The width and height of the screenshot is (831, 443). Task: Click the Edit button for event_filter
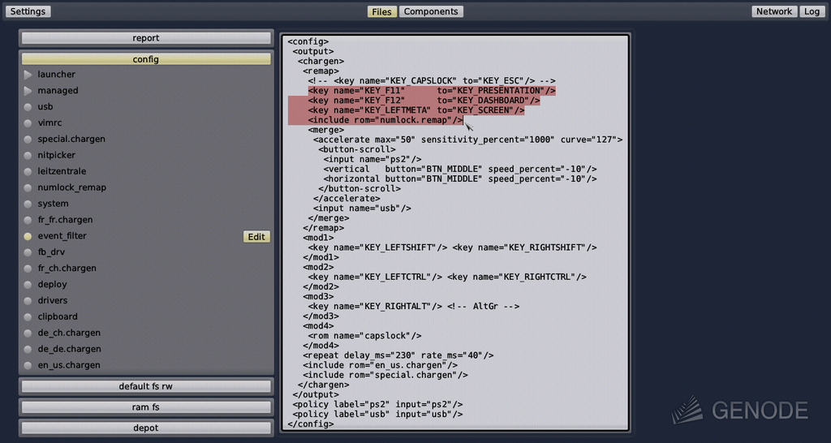click(256, 237)
